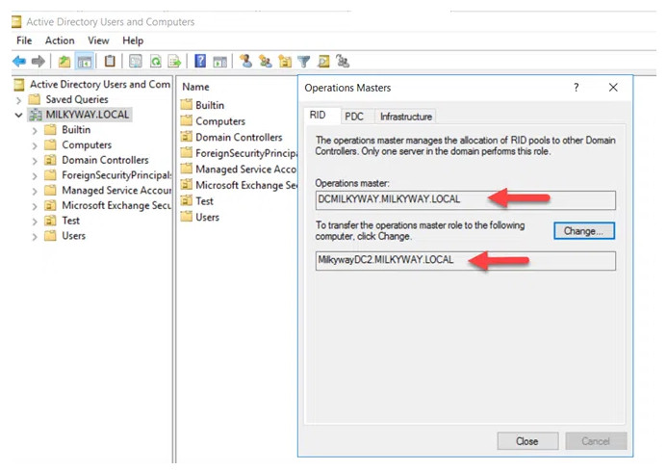This screenshot has height=471, width=667.
Task: Click the Show/Hide Console Tree icon
Action: 84,61
